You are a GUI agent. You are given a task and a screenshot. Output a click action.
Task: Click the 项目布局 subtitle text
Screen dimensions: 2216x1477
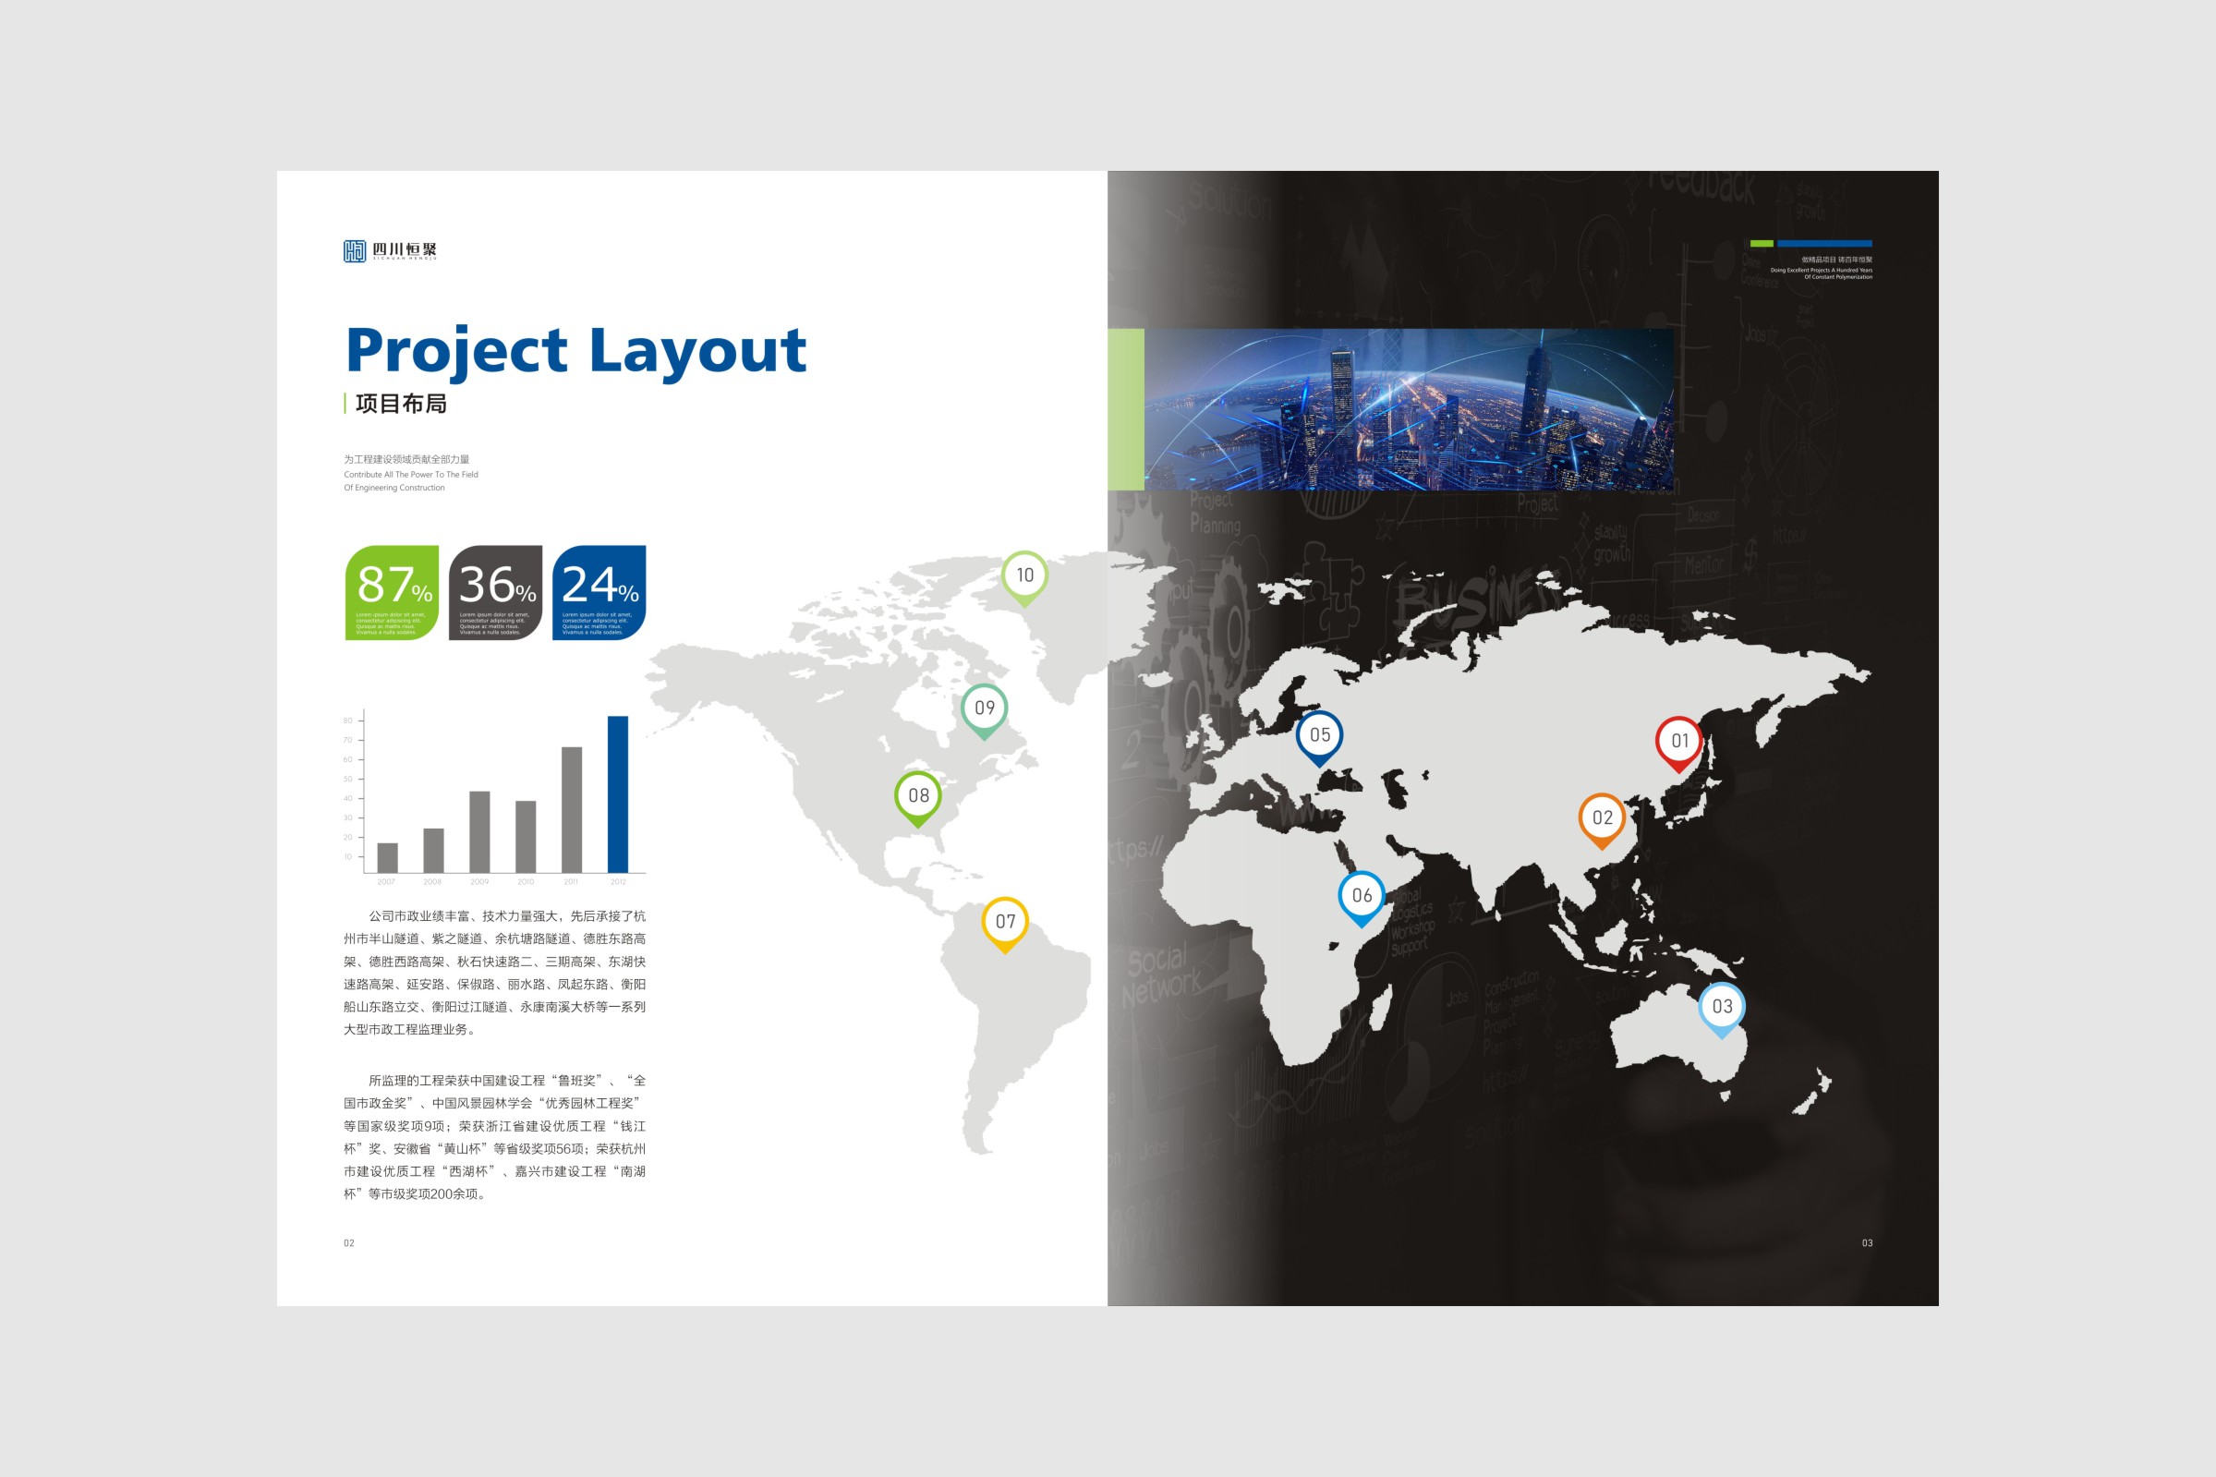point(400,404)
